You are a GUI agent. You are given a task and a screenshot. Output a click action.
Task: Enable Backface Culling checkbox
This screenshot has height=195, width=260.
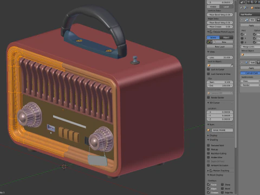point(209,153)
